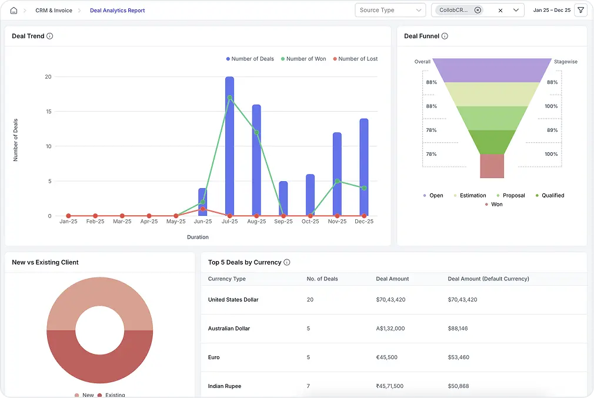
Task: Open the filter icon beside the date range
Action: (x=581, y=10)
